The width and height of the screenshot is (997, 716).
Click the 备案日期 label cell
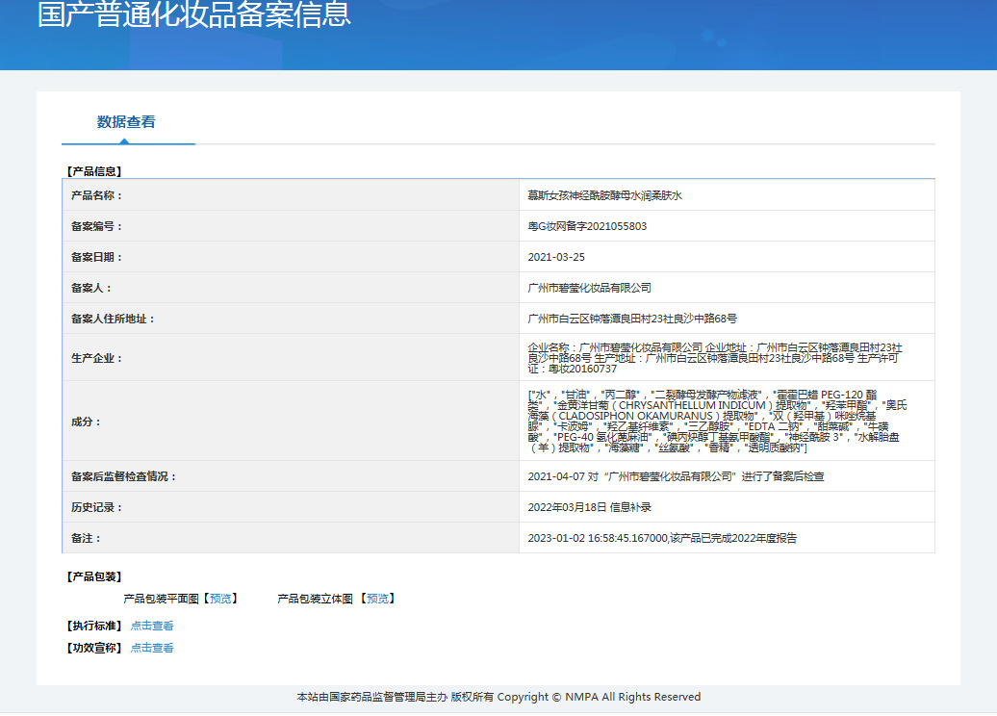tap(291, 257)
